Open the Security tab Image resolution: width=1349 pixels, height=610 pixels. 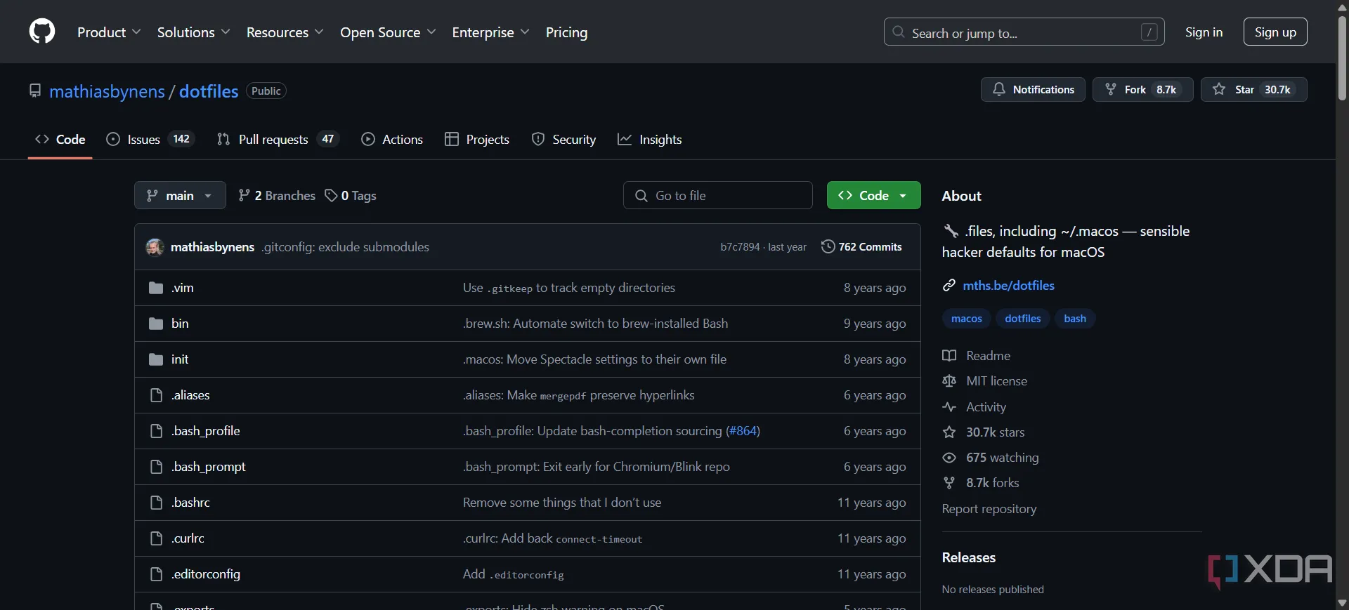pyautogui.click(x=564, y=140)
